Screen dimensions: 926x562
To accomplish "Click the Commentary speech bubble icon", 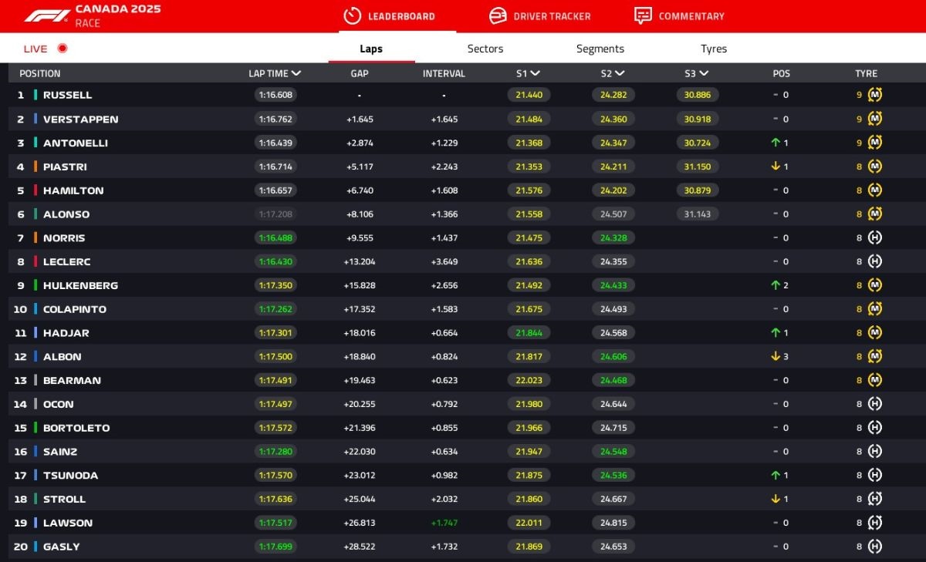I will 643,16.
